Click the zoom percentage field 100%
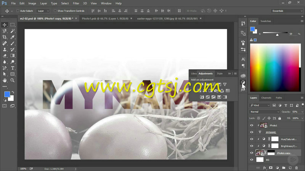The width and height of the screenshot is (305, 171). (23, 169)
